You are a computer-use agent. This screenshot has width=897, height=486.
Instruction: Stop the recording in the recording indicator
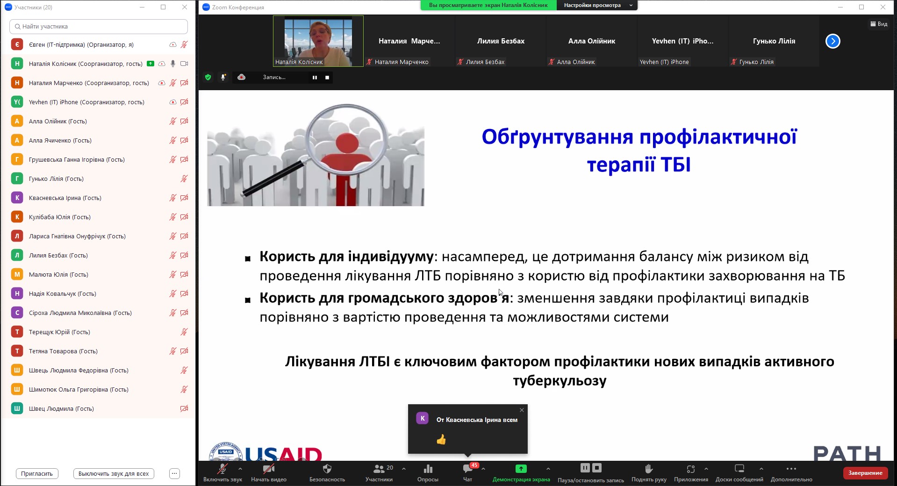click(x=327, y=78)
